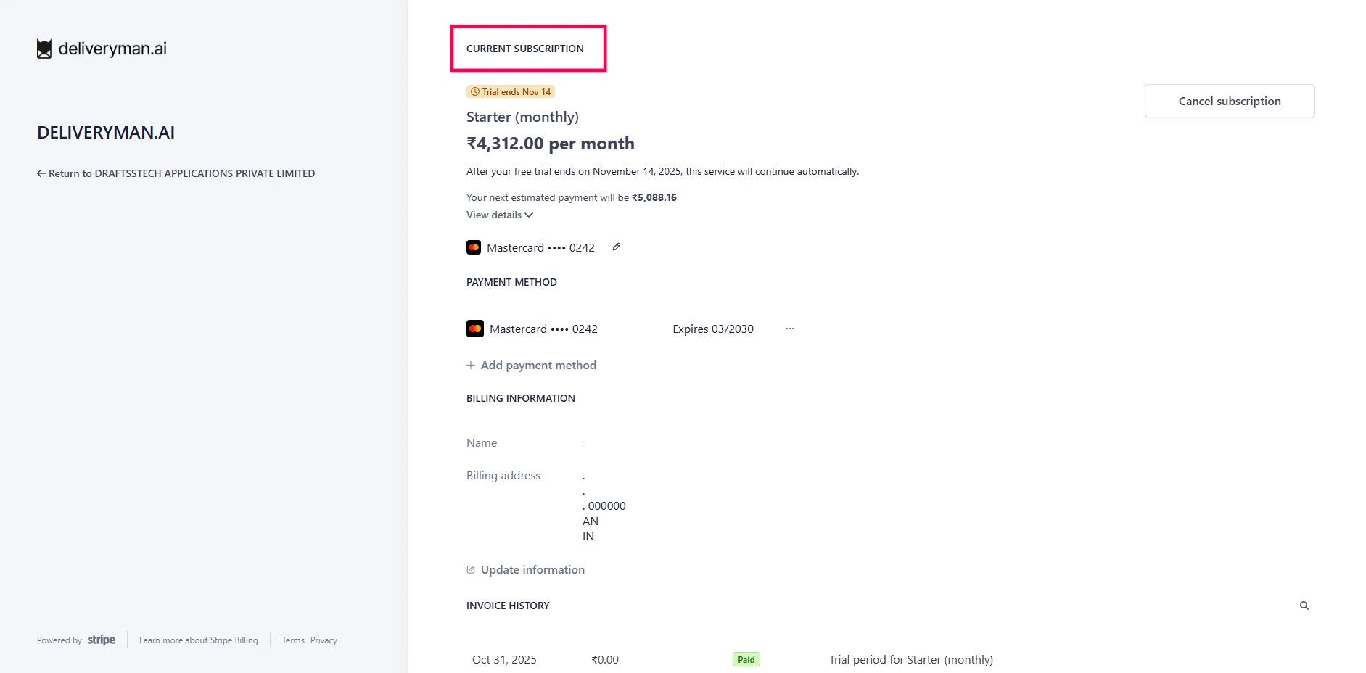Click the Mastercard icon beside the subscription card

(474, 247)
